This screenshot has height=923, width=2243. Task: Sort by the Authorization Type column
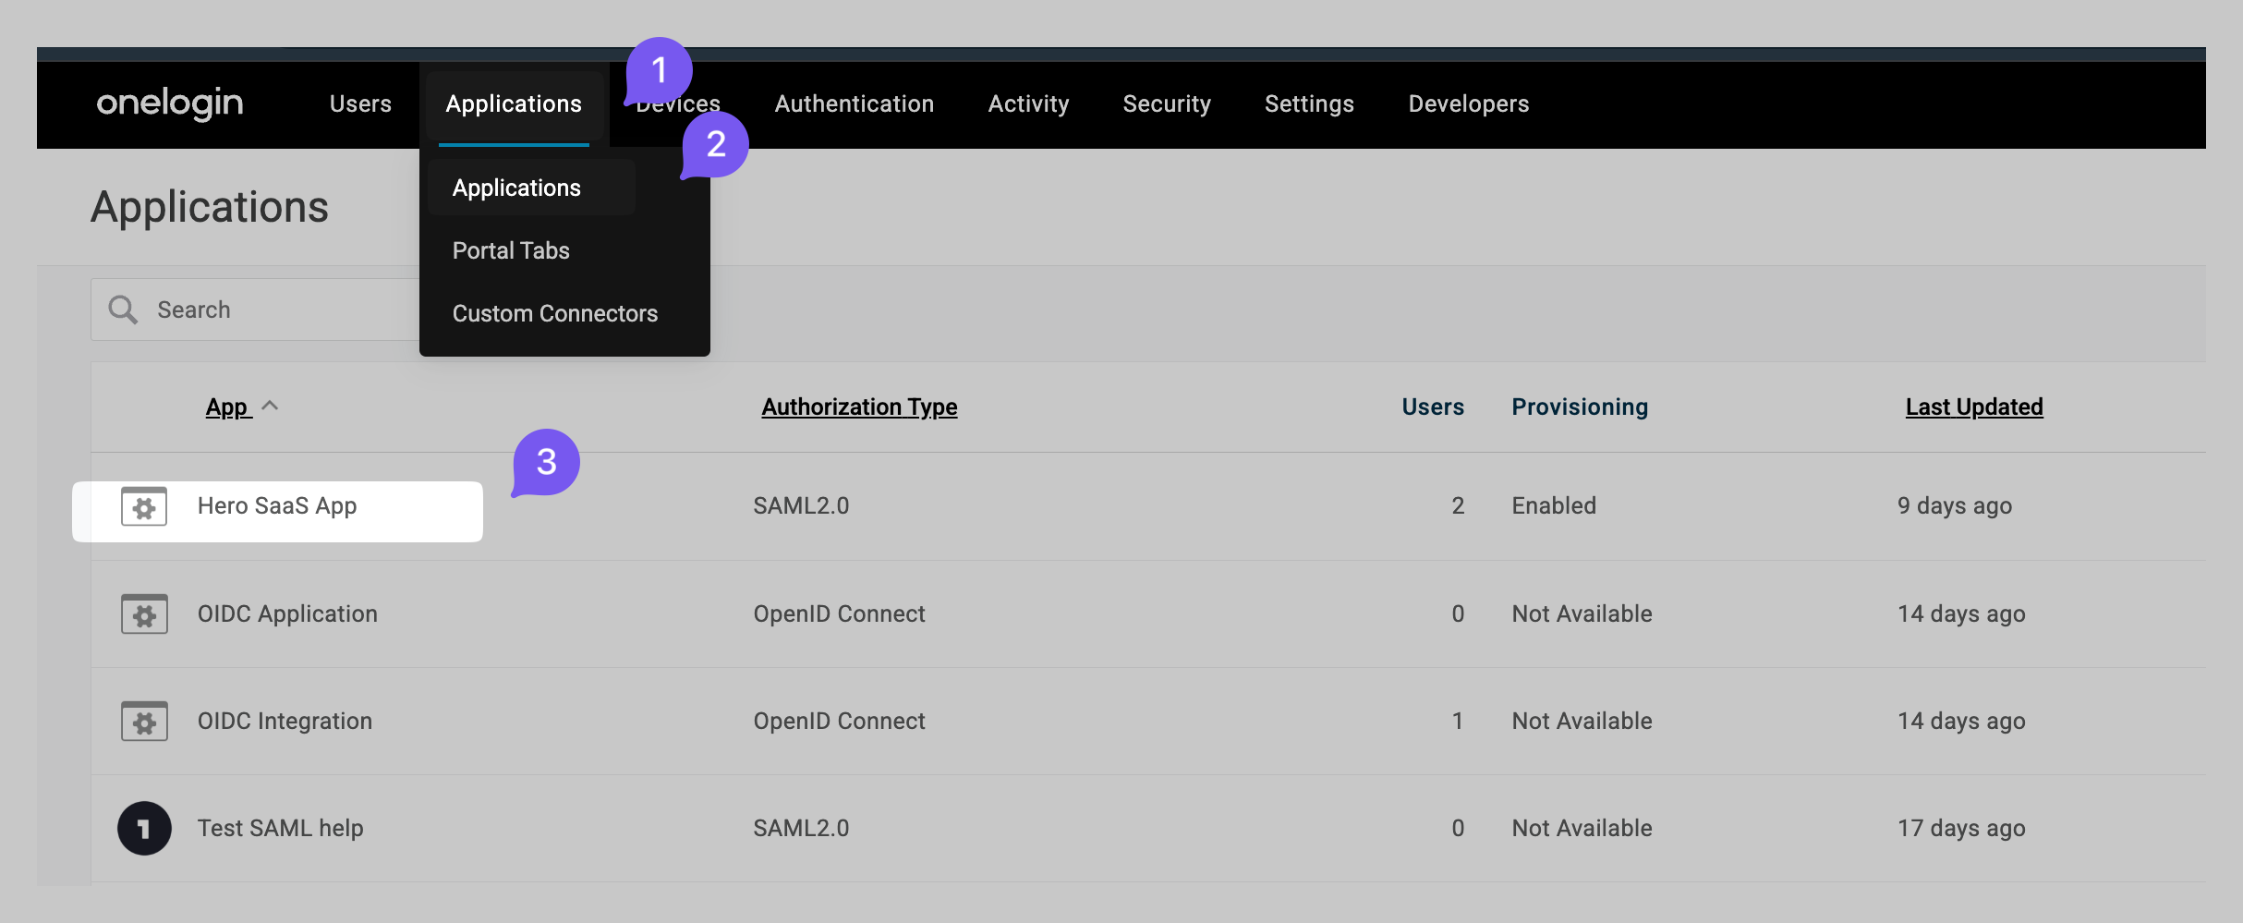tap(858, 407)
